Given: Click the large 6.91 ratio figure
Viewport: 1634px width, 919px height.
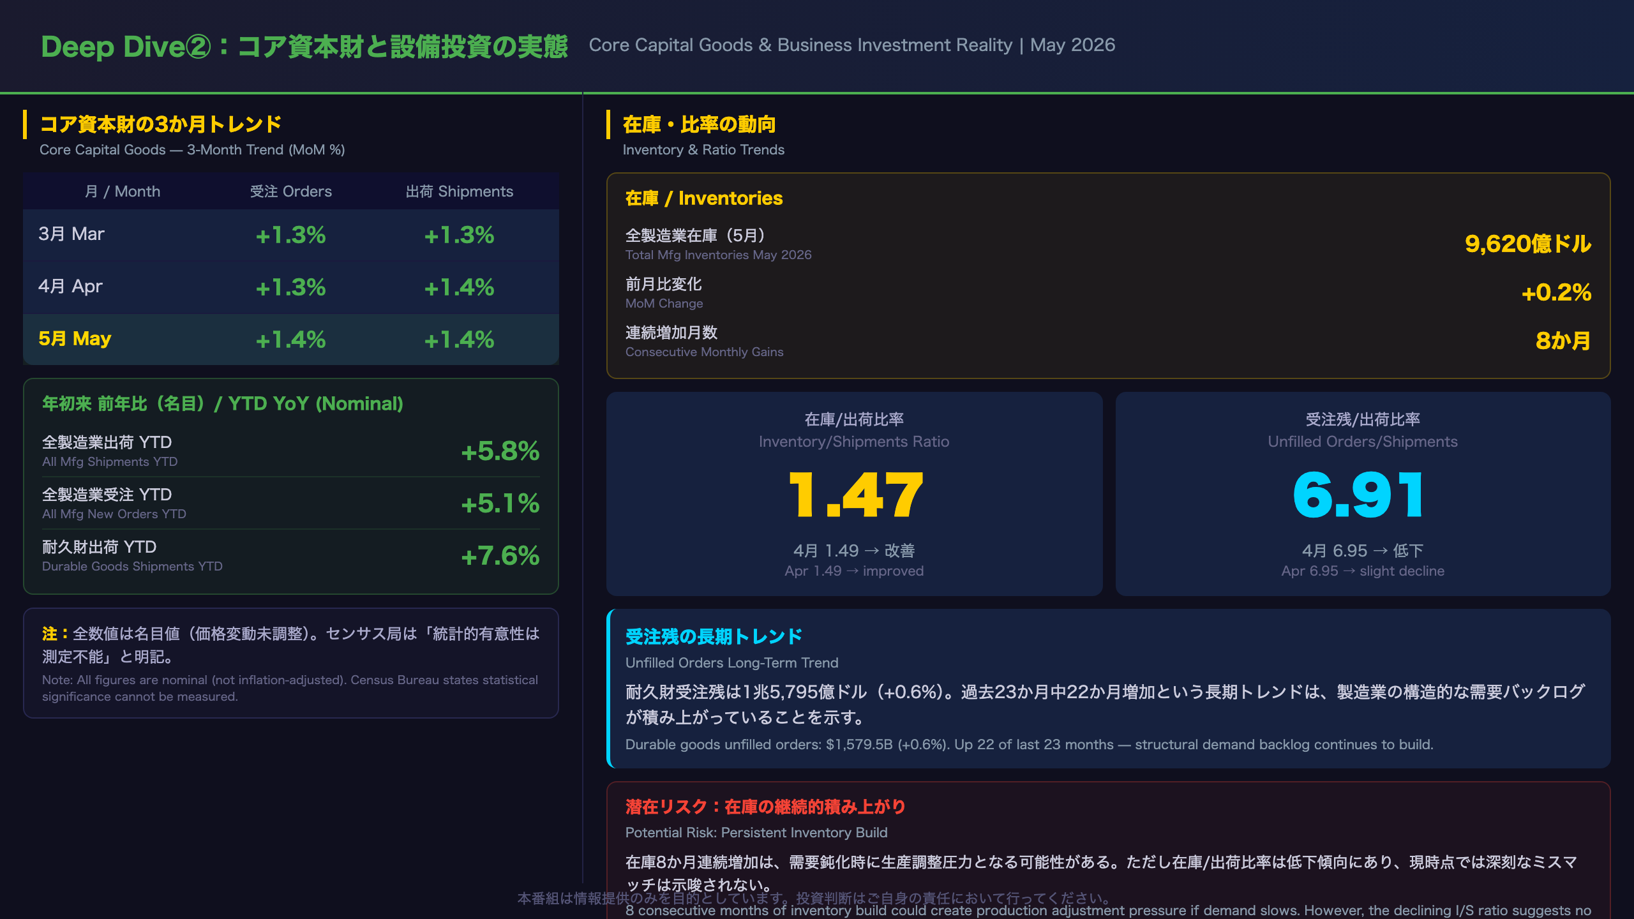Looking at the screenshot, I should pos(1358,495).
